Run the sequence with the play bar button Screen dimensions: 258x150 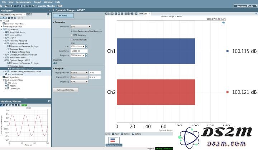click(4, 18)
